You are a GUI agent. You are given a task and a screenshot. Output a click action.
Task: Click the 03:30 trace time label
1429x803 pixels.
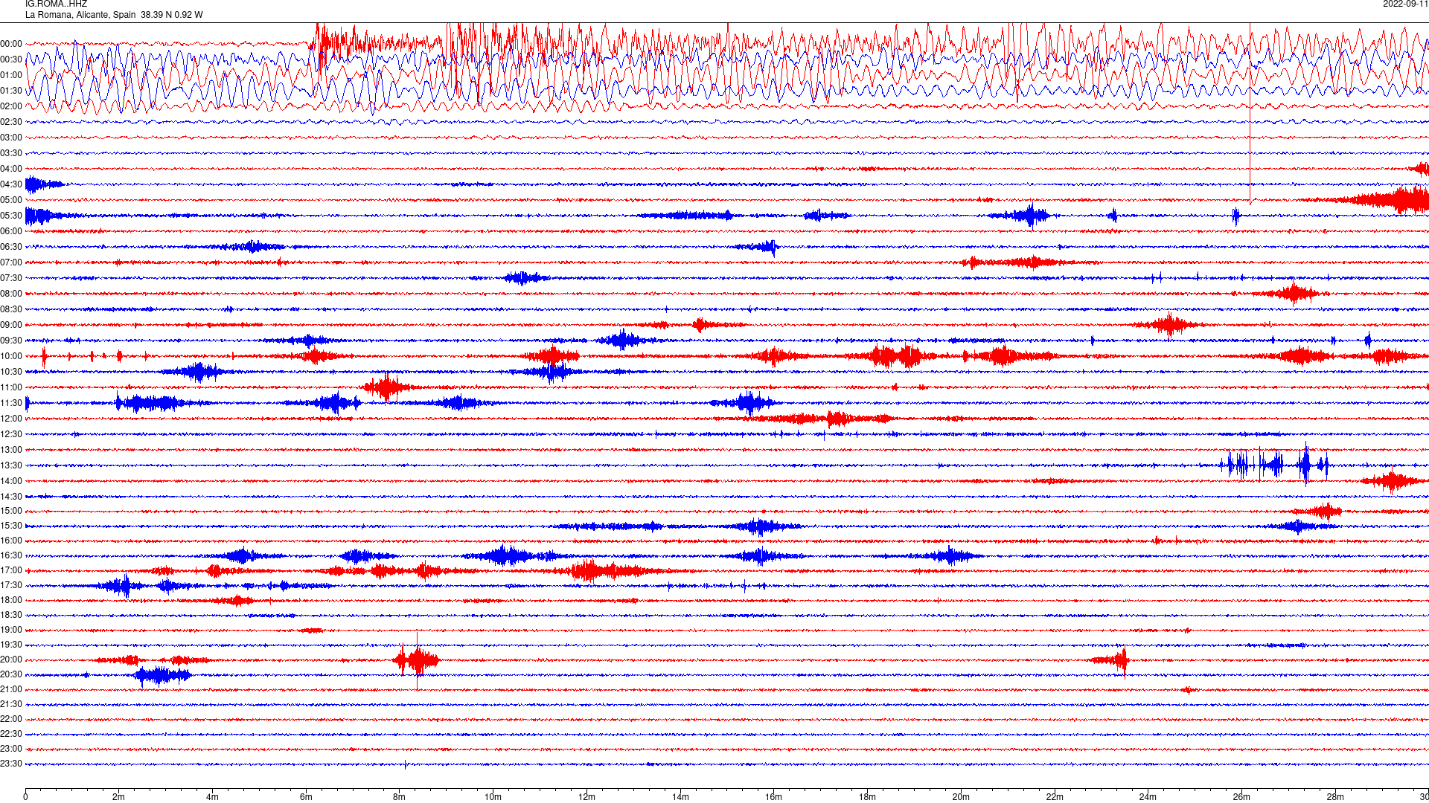pyautogui.click(x=11, y=153)
